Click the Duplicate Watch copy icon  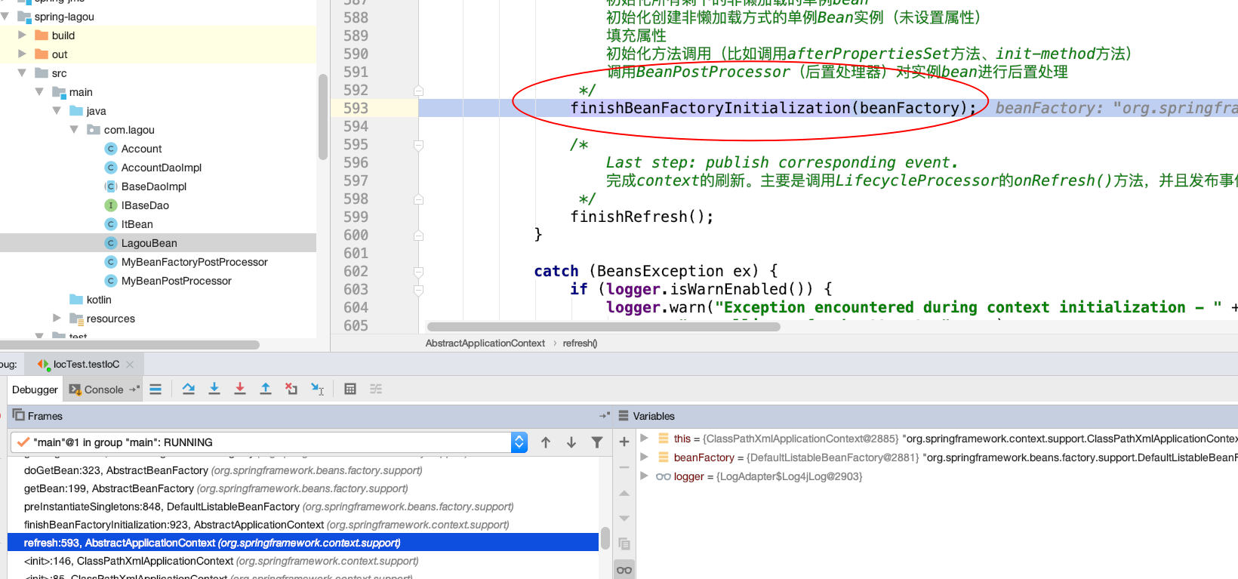click(624, 544)
